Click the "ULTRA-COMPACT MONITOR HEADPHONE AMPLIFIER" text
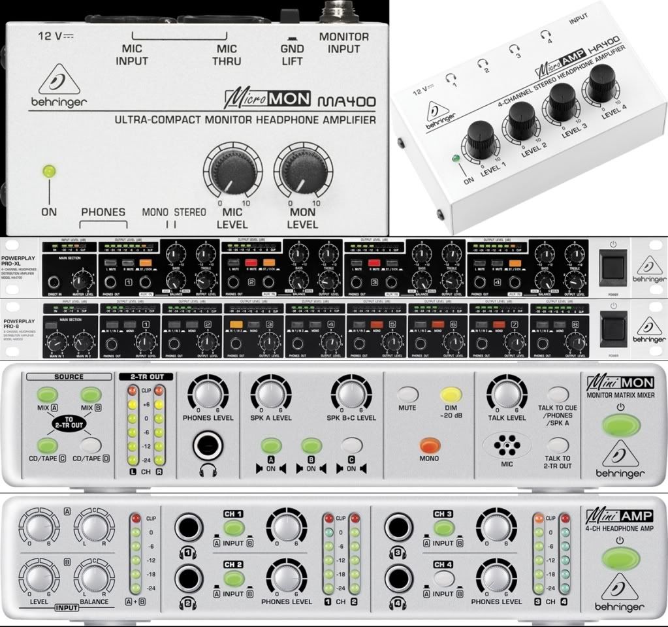 pos(245,120)
